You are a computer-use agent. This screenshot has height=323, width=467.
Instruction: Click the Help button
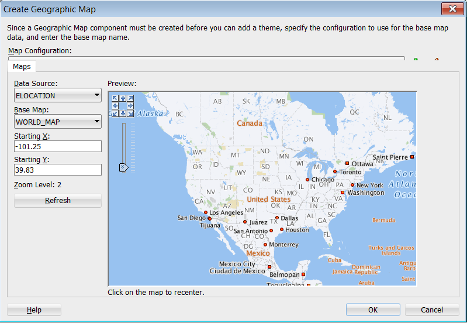tap(34, 310)
